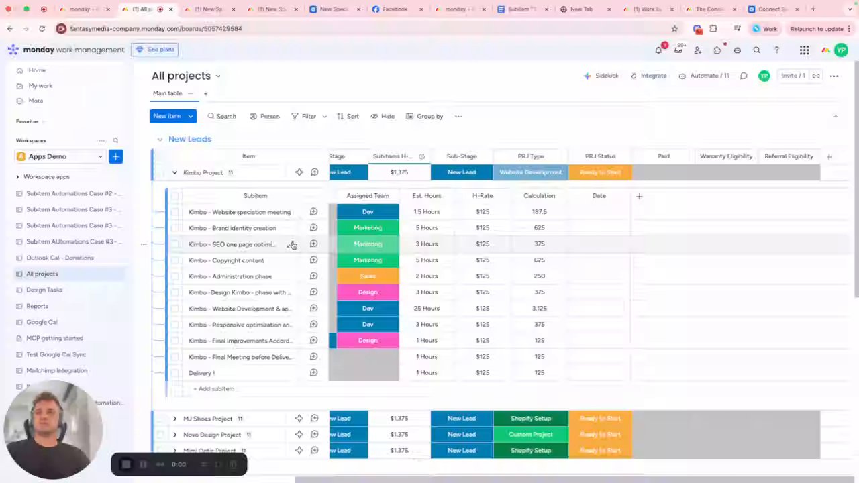Open Automate / 11 button
The width and height of the screenshot is (859, 483).
(704, 76)
